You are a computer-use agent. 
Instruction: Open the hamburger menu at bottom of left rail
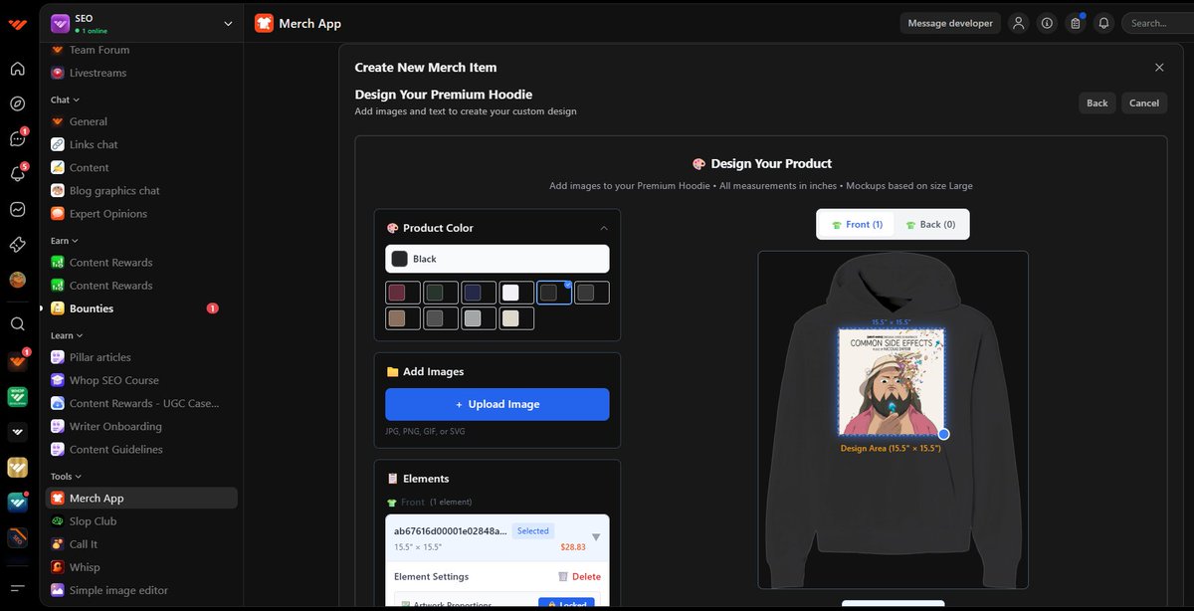click(x=17, y=589)
